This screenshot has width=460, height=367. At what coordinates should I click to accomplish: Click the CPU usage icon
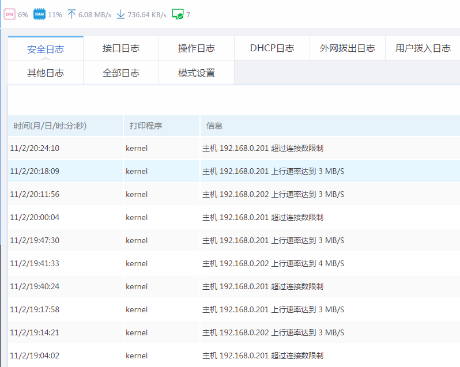[9, 14]
